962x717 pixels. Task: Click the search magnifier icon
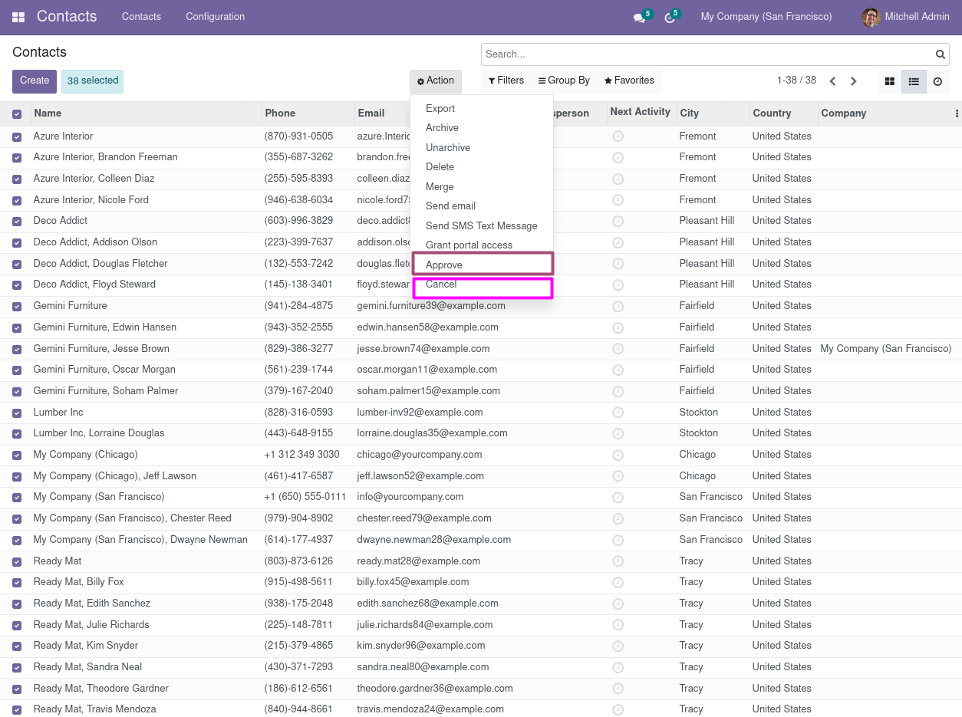point(940,54)
